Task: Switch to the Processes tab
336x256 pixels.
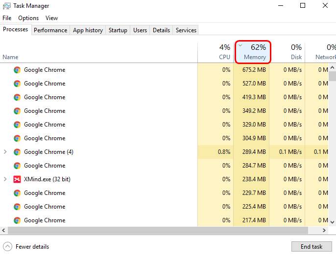Action: point(16,29)
